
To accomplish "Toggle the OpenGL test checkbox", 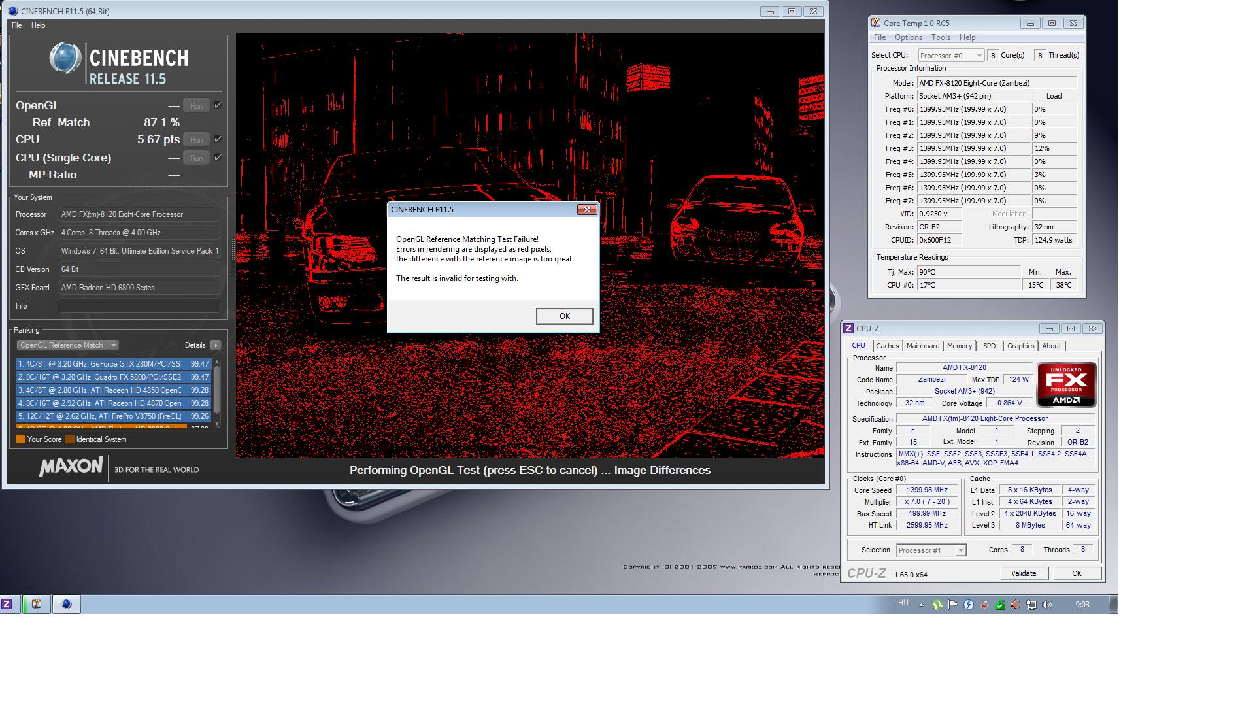I will point(218,105).
